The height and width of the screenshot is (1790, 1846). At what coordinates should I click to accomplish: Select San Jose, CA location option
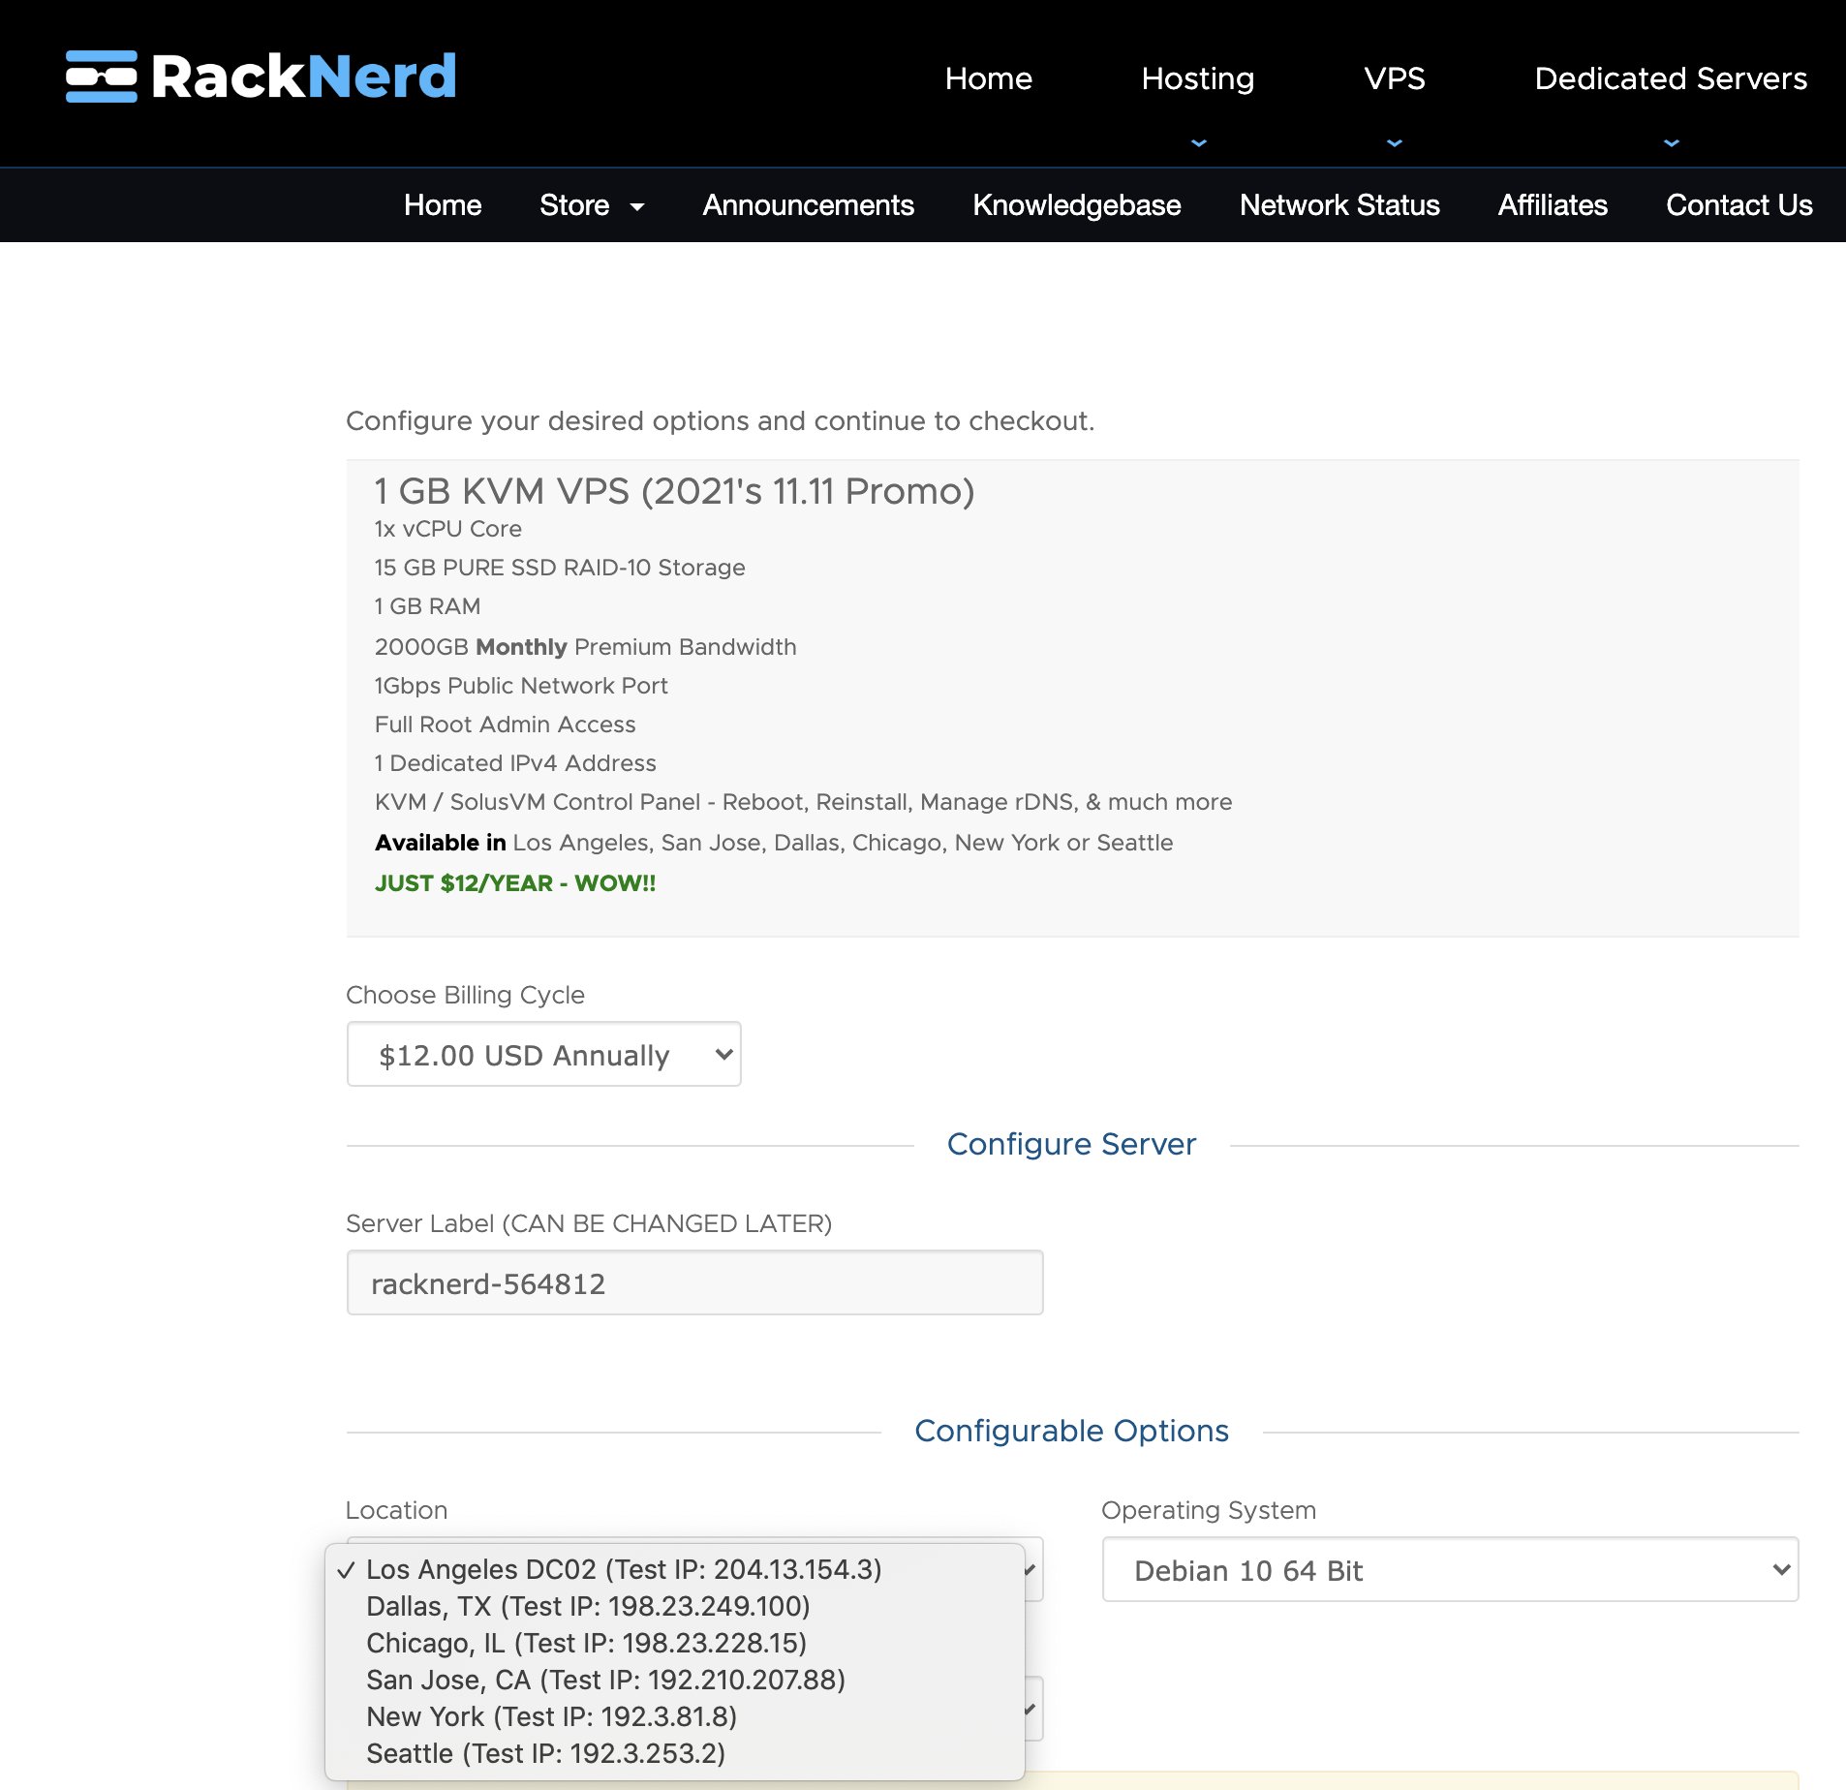674,1680
